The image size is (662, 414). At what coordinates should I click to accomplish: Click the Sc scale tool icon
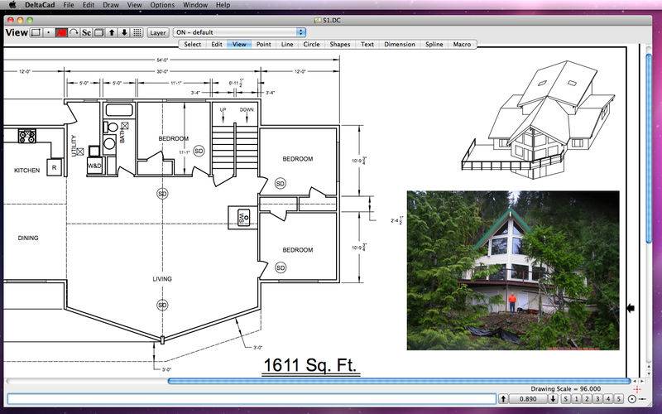[86, 32]
